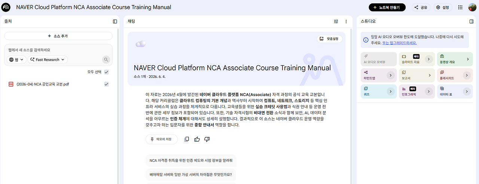Click the 플래시카드 cards icon
Viewport: 479px width, 184px height.
click(442, 72)
